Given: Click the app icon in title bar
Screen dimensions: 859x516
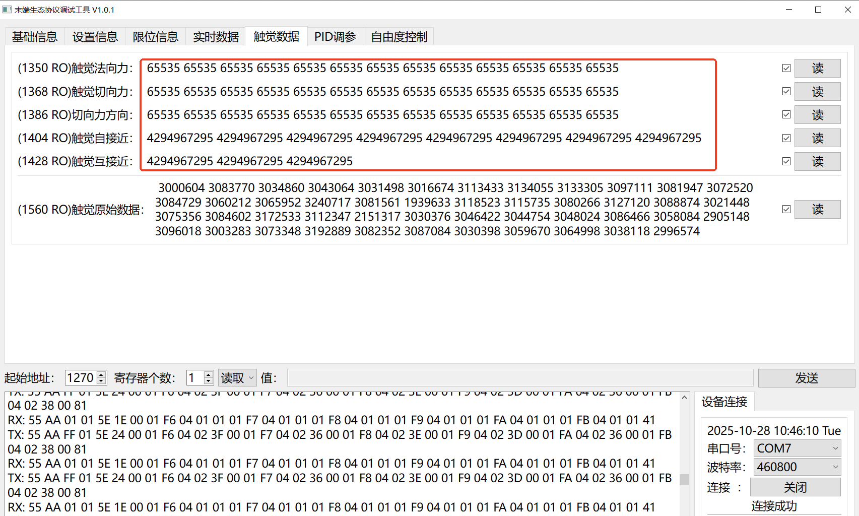Looking at the screenshot, I should 7,10.
